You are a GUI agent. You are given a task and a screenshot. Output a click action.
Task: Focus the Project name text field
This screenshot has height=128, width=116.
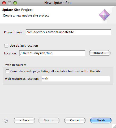68,32
